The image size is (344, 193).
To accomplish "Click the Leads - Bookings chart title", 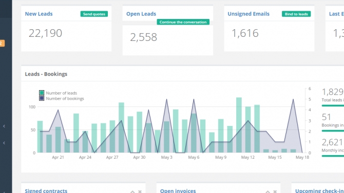I will [x=46, y=74].
